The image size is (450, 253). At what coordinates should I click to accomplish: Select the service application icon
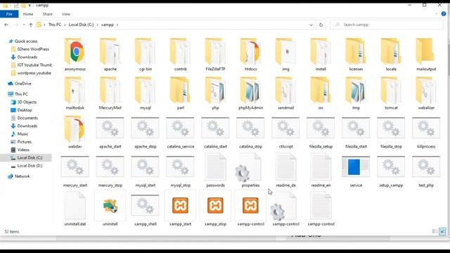pyautogui.click(x=356, y=167)
